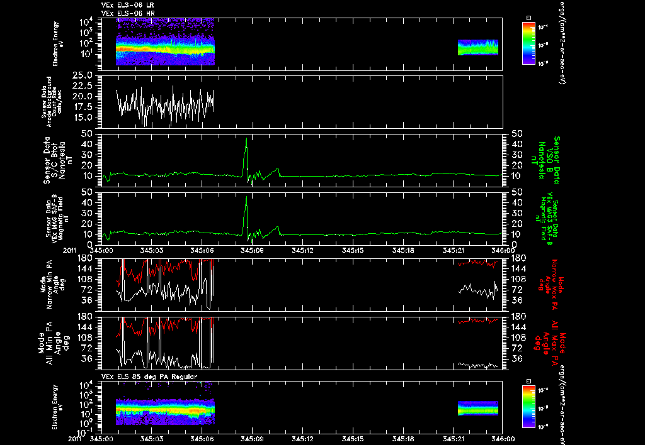Click '345:15' on the bottom time axis
645x445 pixels.
pyautogui.click(x=353, y=439)
